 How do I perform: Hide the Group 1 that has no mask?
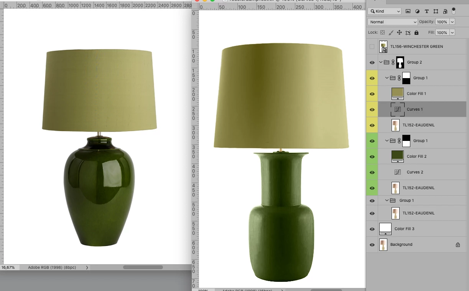(372, 201)
